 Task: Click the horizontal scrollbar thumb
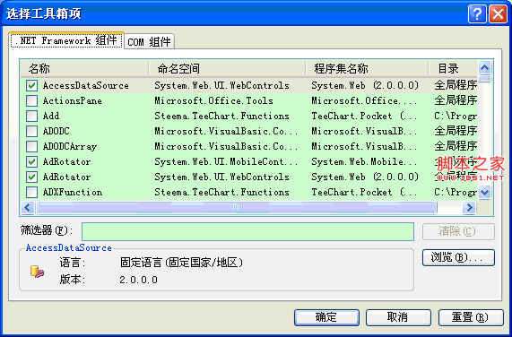237,207
